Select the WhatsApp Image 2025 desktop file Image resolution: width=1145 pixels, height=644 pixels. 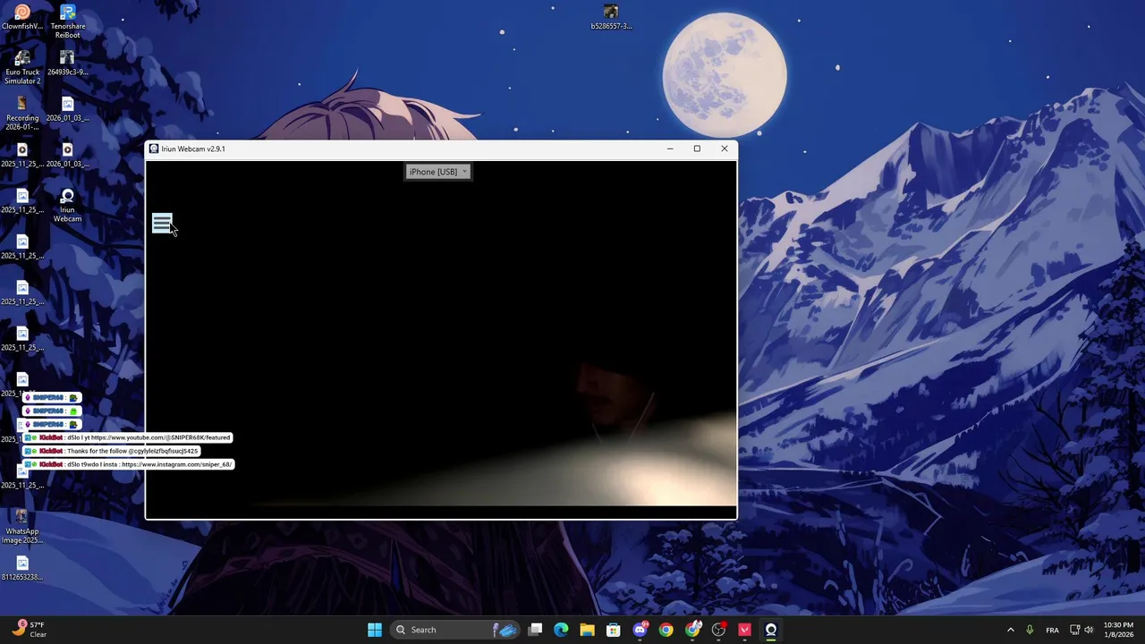tap(22, 527)
